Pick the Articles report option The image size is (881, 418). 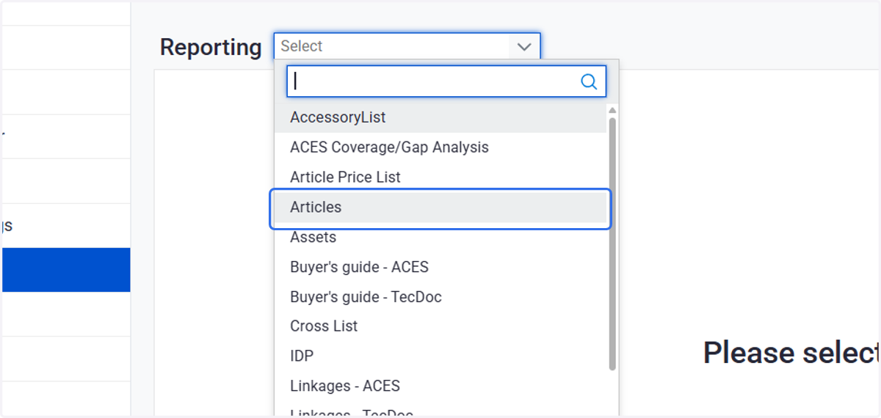click(441, 208)
